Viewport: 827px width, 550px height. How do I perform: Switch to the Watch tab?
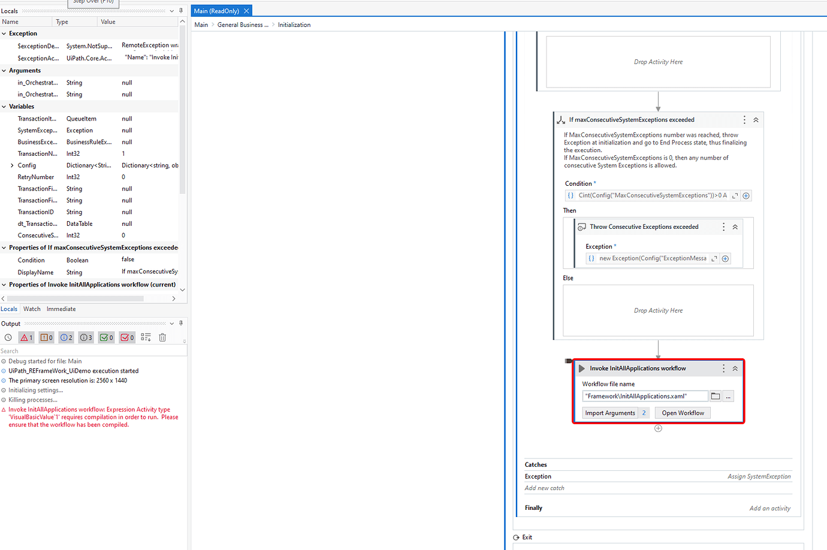32,309
